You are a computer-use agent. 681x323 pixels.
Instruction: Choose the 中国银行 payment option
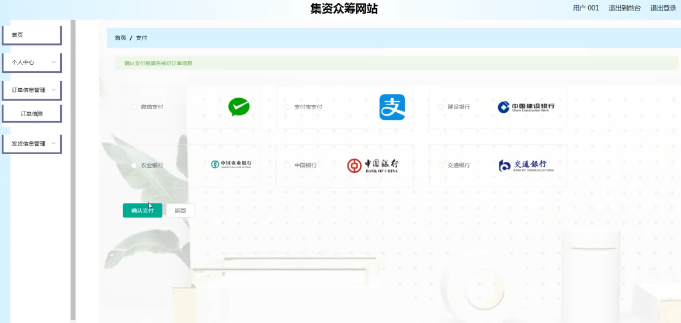[287, 165]
